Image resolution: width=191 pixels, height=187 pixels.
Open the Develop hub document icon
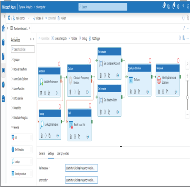(x=3, y=57)
